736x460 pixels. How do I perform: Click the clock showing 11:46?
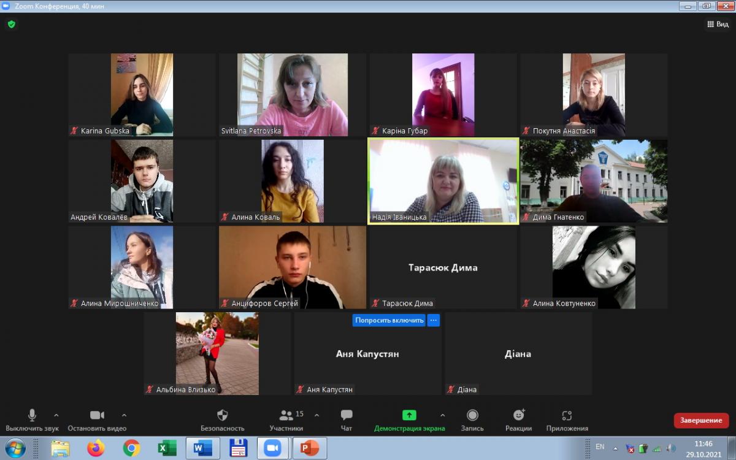pyautogui.click(x=703, y=443)
